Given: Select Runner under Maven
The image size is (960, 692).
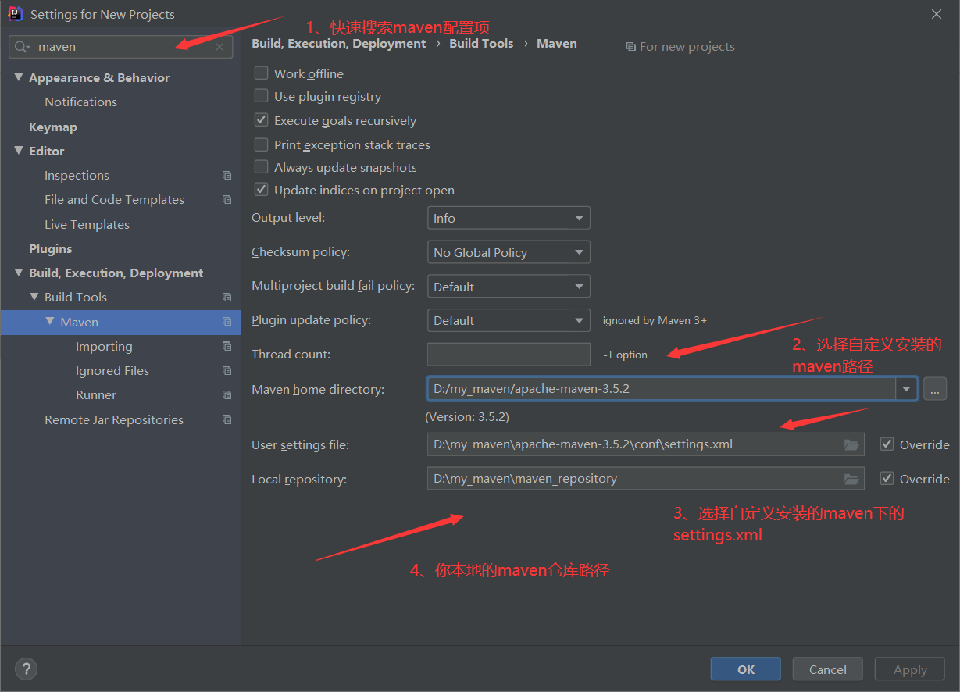Looking at the screenshot, I should 96,395.
